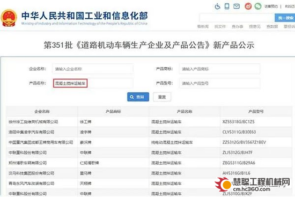Click brand cell 仁拓博歌牌
Viewport: 295px width, 197px height.
click(90, 163)
